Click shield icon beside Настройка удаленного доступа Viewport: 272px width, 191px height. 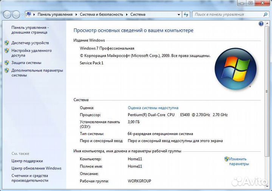point(7,51)
